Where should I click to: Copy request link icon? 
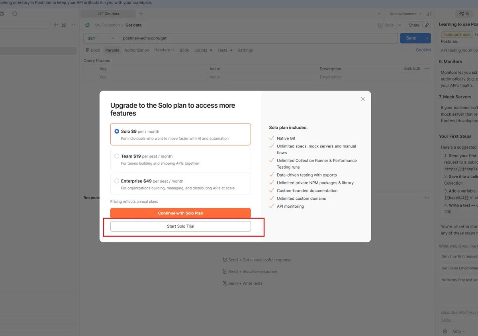(x=427, y=25)
